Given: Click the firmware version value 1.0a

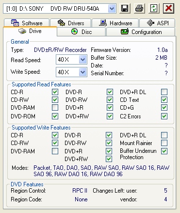Looking at the screenshot, I should point(163,50).
